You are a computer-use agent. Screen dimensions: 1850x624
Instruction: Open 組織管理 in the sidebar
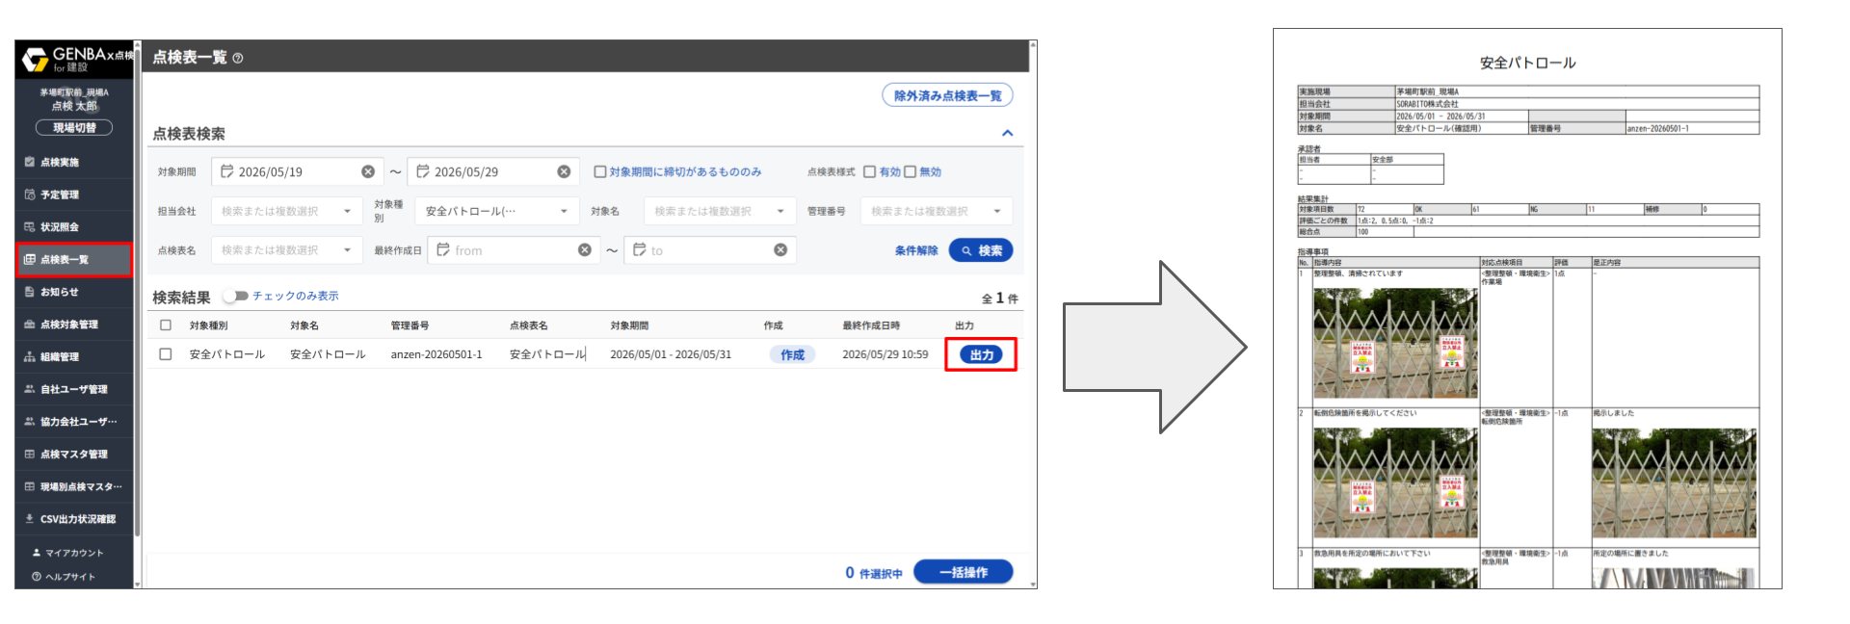click(x=74, y=356)
